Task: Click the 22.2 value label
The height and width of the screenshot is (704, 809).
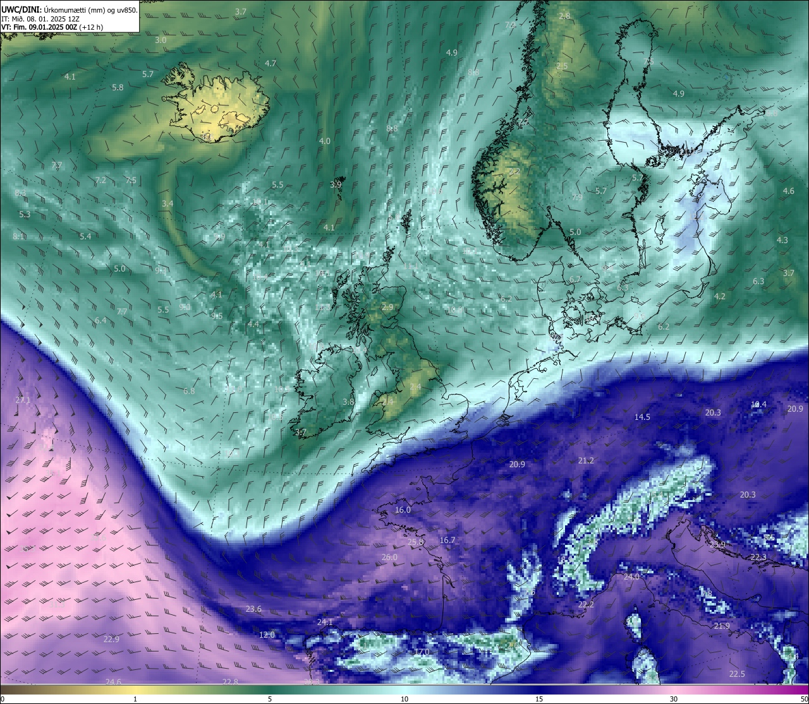Action: coord(586,604)
